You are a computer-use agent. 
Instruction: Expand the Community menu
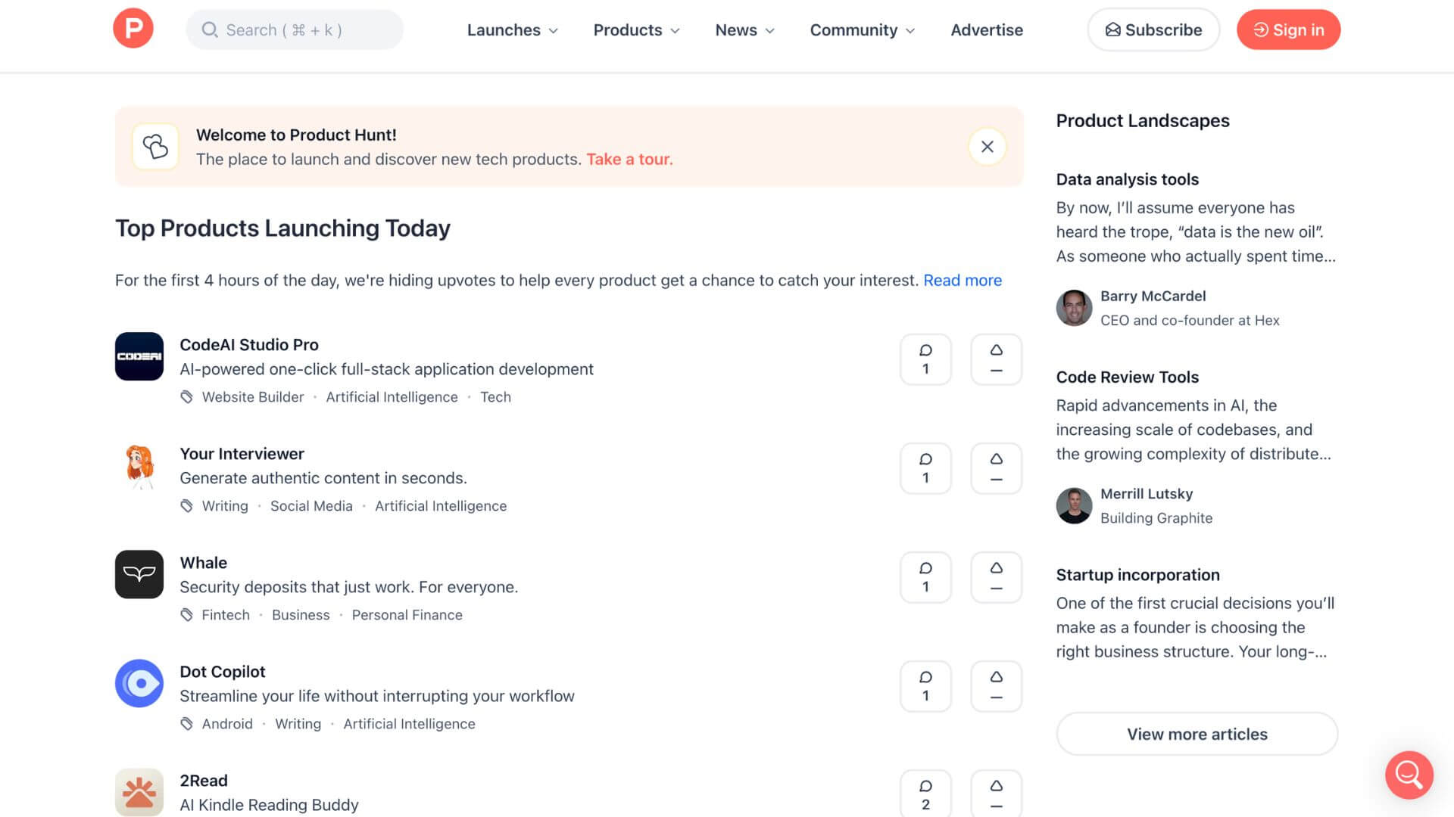pyautogui.click(x=863, y=30)
